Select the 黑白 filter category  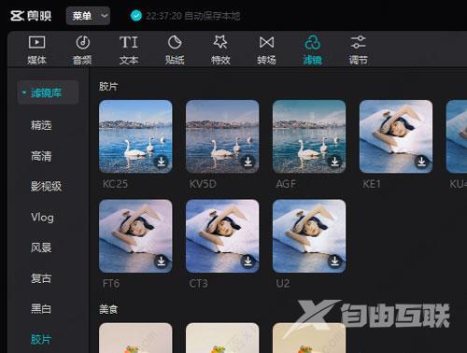point(41,309)
